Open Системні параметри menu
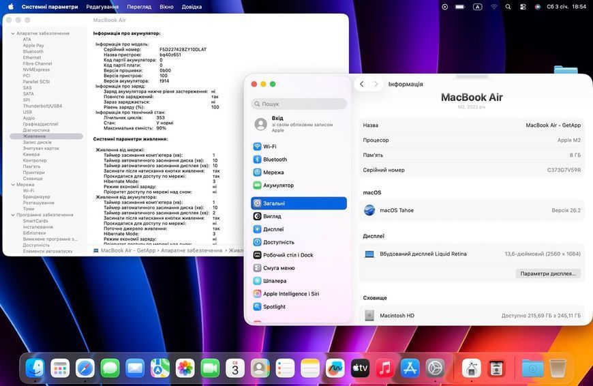This screenshot has width=593, height=386. (x=50, y=6)
